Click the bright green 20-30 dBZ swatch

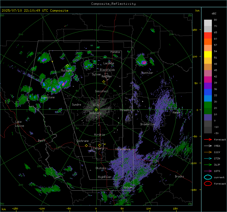coord(208,105)
